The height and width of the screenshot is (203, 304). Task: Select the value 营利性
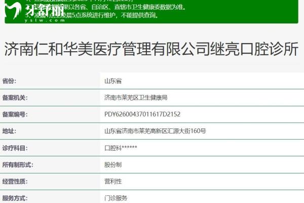point(113,182)
